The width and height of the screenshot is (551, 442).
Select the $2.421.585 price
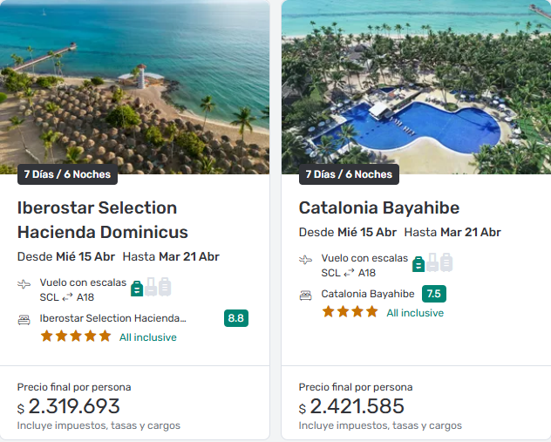pyautogui.click(x=357, y=406)
